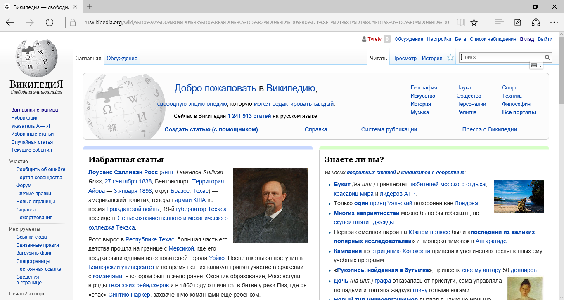
Task: Open the keyboard input method selector
Action: [x=536, y=66]
